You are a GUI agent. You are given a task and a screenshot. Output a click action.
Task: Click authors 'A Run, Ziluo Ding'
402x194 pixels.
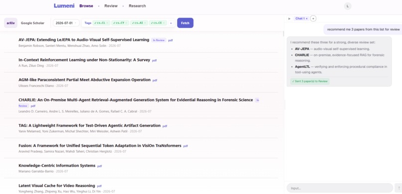31,66
